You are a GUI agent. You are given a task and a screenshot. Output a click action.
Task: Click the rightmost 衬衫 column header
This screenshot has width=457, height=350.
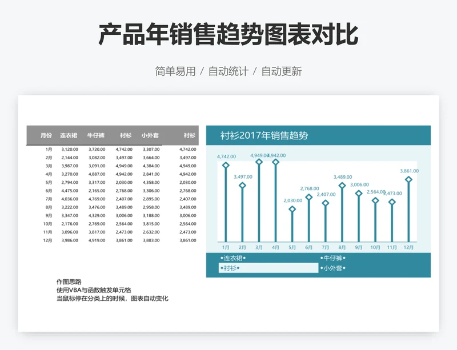[x=190, y=135]
